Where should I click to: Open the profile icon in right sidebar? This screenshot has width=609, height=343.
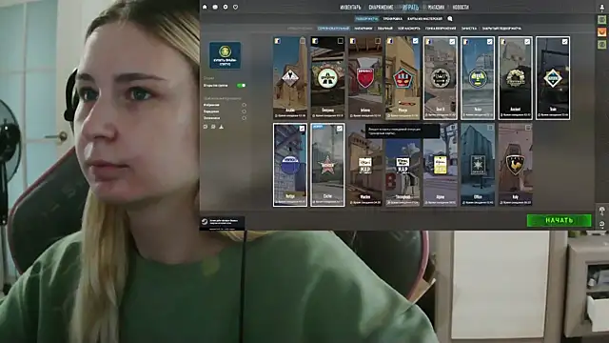point(602,7)
